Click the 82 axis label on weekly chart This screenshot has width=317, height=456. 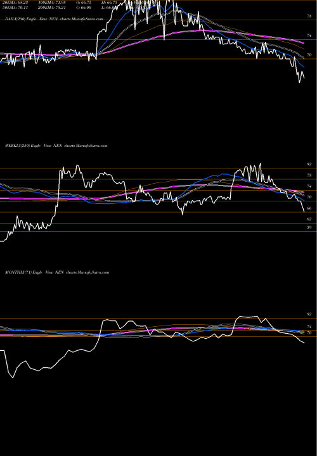tap(309, 164)
